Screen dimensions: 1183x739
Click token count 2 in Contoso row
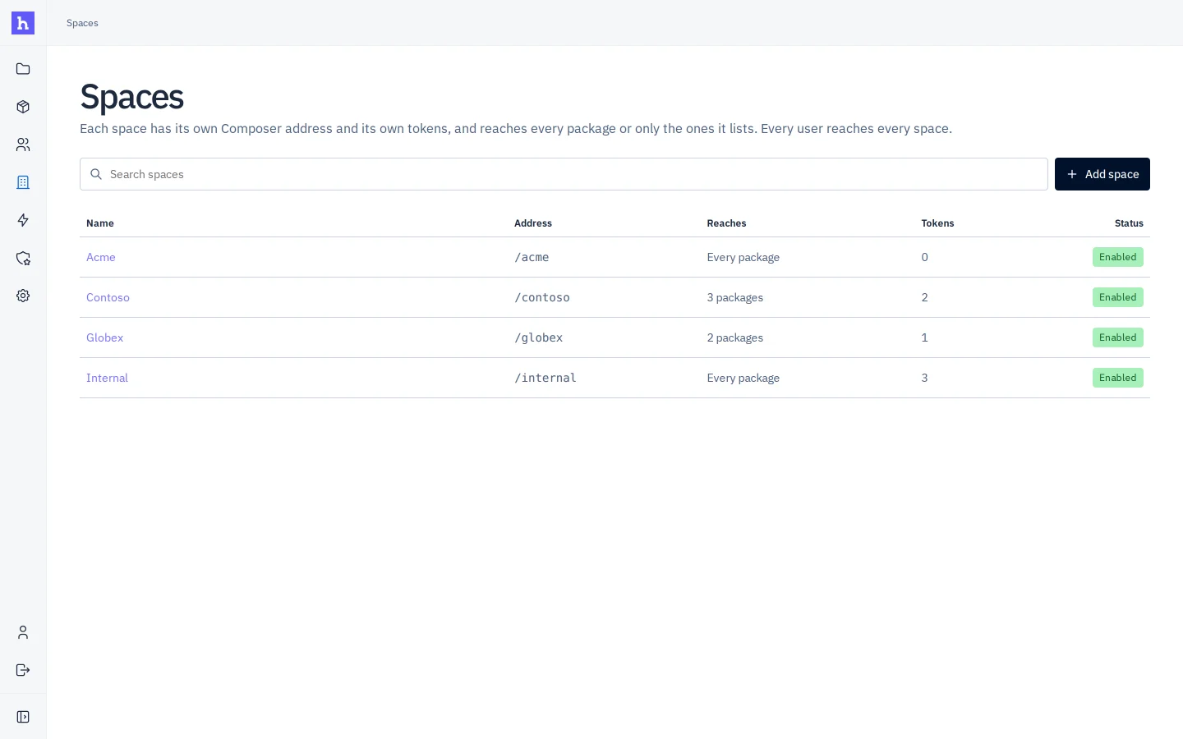pyautogui.click(x=925, y=297)
